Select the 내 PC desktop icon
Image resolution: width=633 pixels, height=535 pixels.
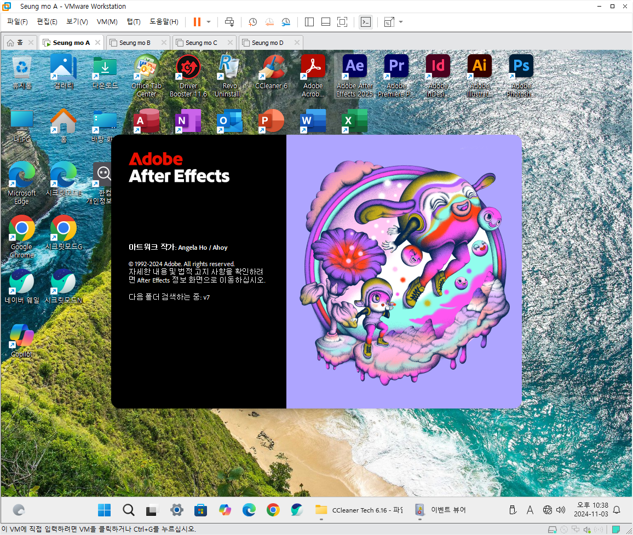click(22, 126)
